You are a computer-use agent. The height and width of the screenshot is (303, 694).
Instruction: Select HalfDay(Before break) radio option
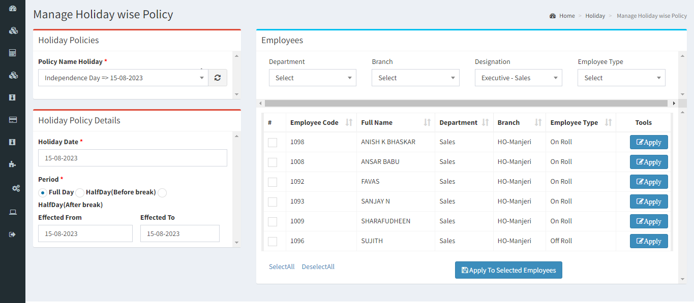(x=80, y=193)
